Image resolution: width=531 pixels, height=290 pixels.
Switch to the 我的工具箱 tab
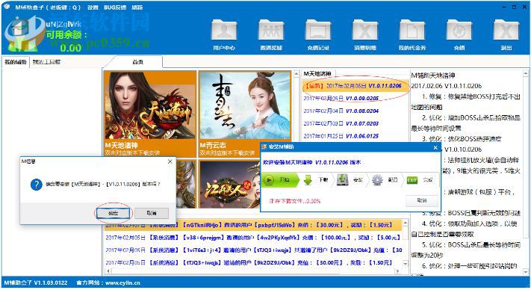tap(47, 62)
